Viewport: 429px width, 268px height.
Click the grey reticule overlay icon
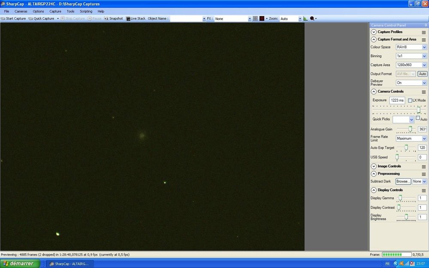tap(255, 18)
